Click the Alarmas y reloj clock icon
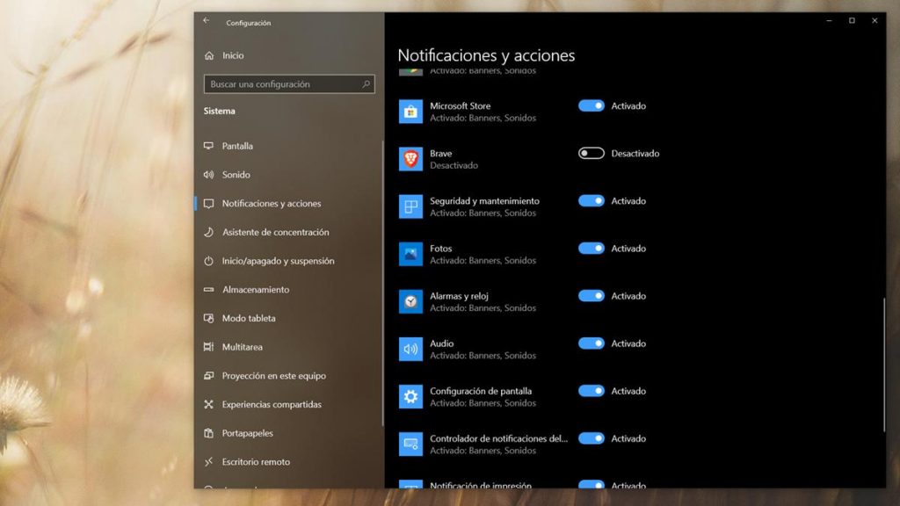This screenshot has height=506, width=900. pos(410,301)
